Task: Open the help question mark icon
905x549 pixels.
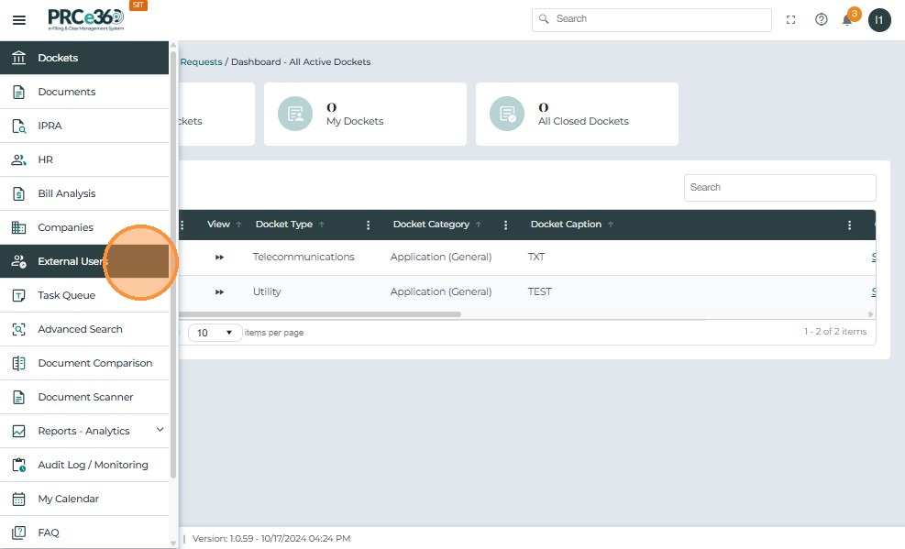Action: pyautogui.click(x=821, y=20)
